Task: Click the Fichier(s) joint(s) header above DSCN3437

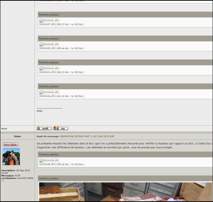Action: [x=49, y=15]
